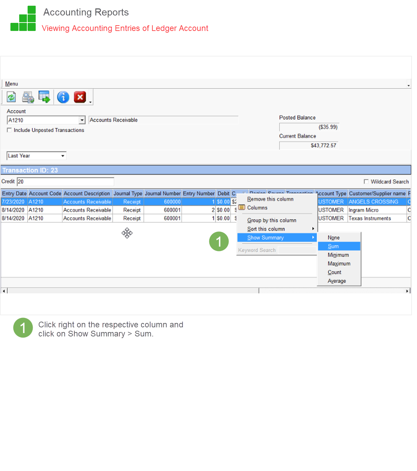
Task: Click the Columns icon in context menu
Action: coord(242,208)
